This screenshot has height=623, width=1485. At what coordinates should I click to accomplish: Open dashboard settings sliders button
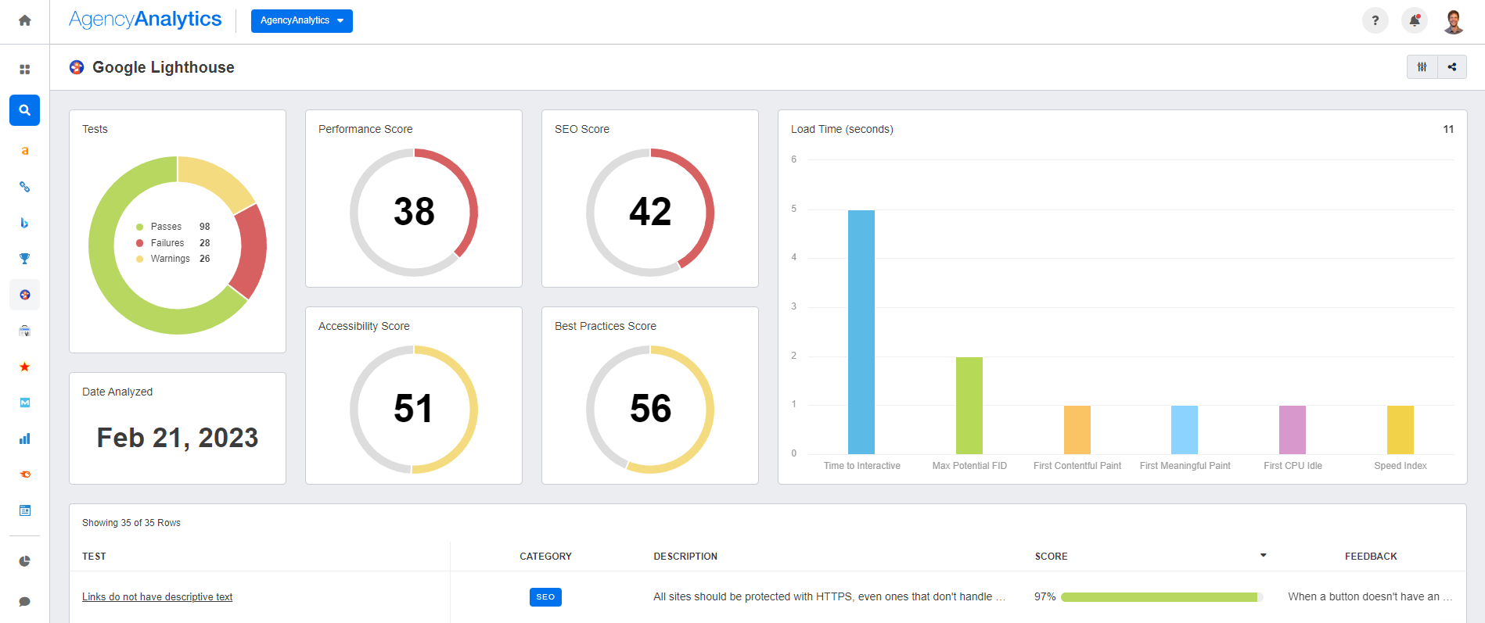click(1422, 67)
